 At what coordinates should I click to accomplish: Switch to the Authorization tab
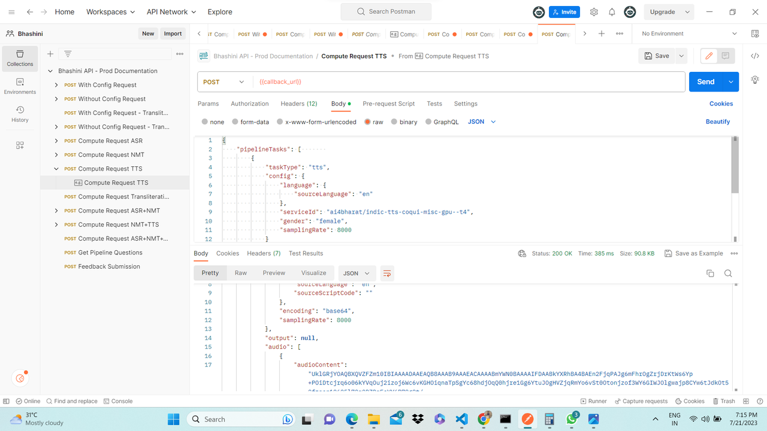click(x=250, y=104)
